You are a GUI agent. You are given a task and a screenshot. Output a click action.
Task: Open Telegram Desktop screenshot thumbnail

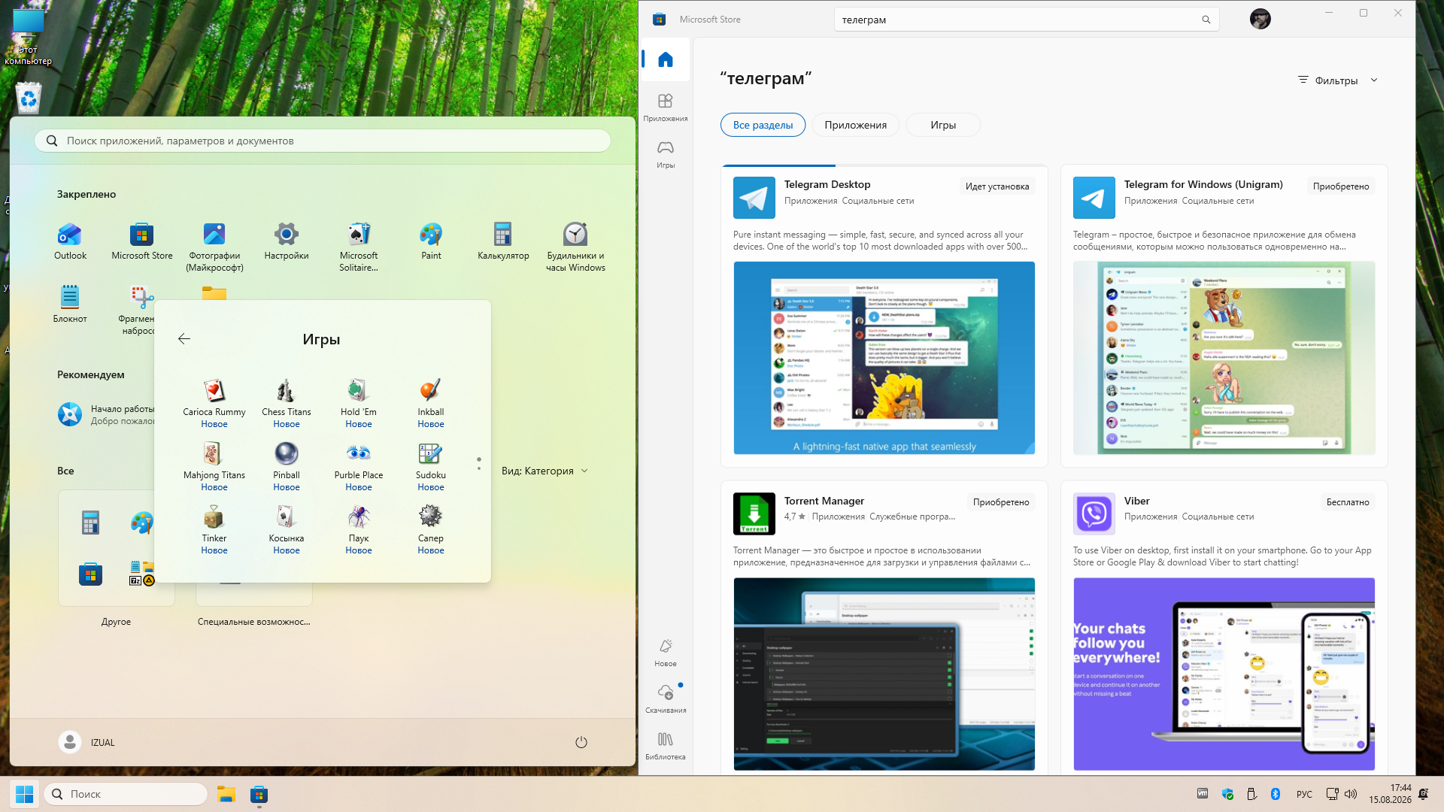(x=884, y=358)
